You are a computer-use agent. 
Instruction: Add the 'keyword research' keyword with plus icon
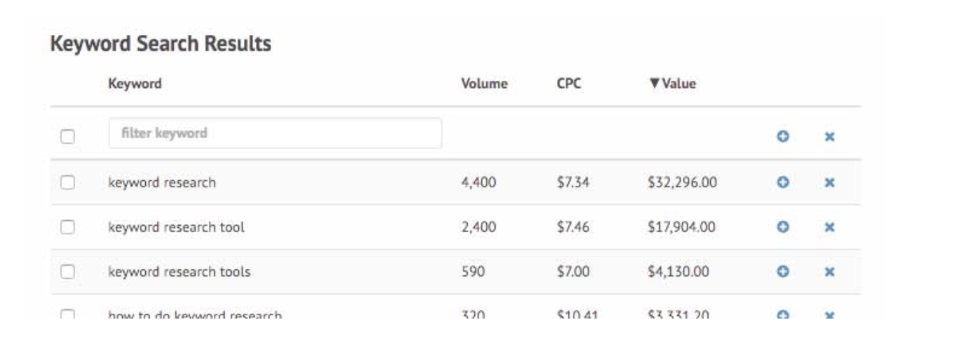point(783,182)
